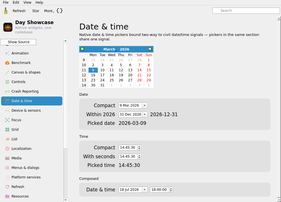Click the main content scrollbar up arrow
The height and width of the screenshot is (202, 281).
tap(279, 18)
